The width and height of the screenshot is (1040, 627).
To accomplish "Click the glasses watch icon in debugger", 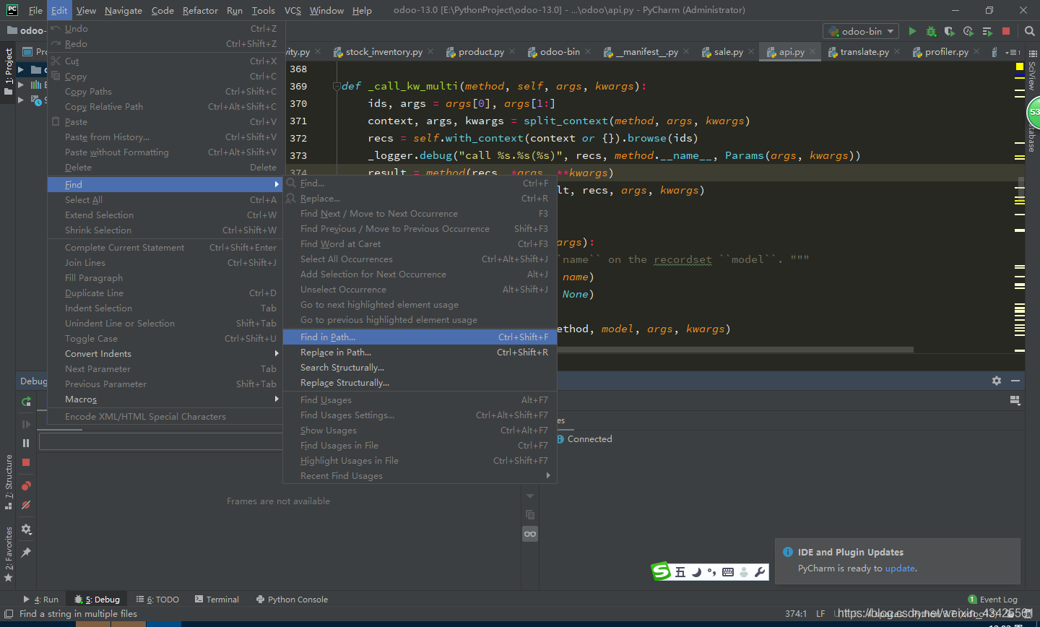I will 530,534.
